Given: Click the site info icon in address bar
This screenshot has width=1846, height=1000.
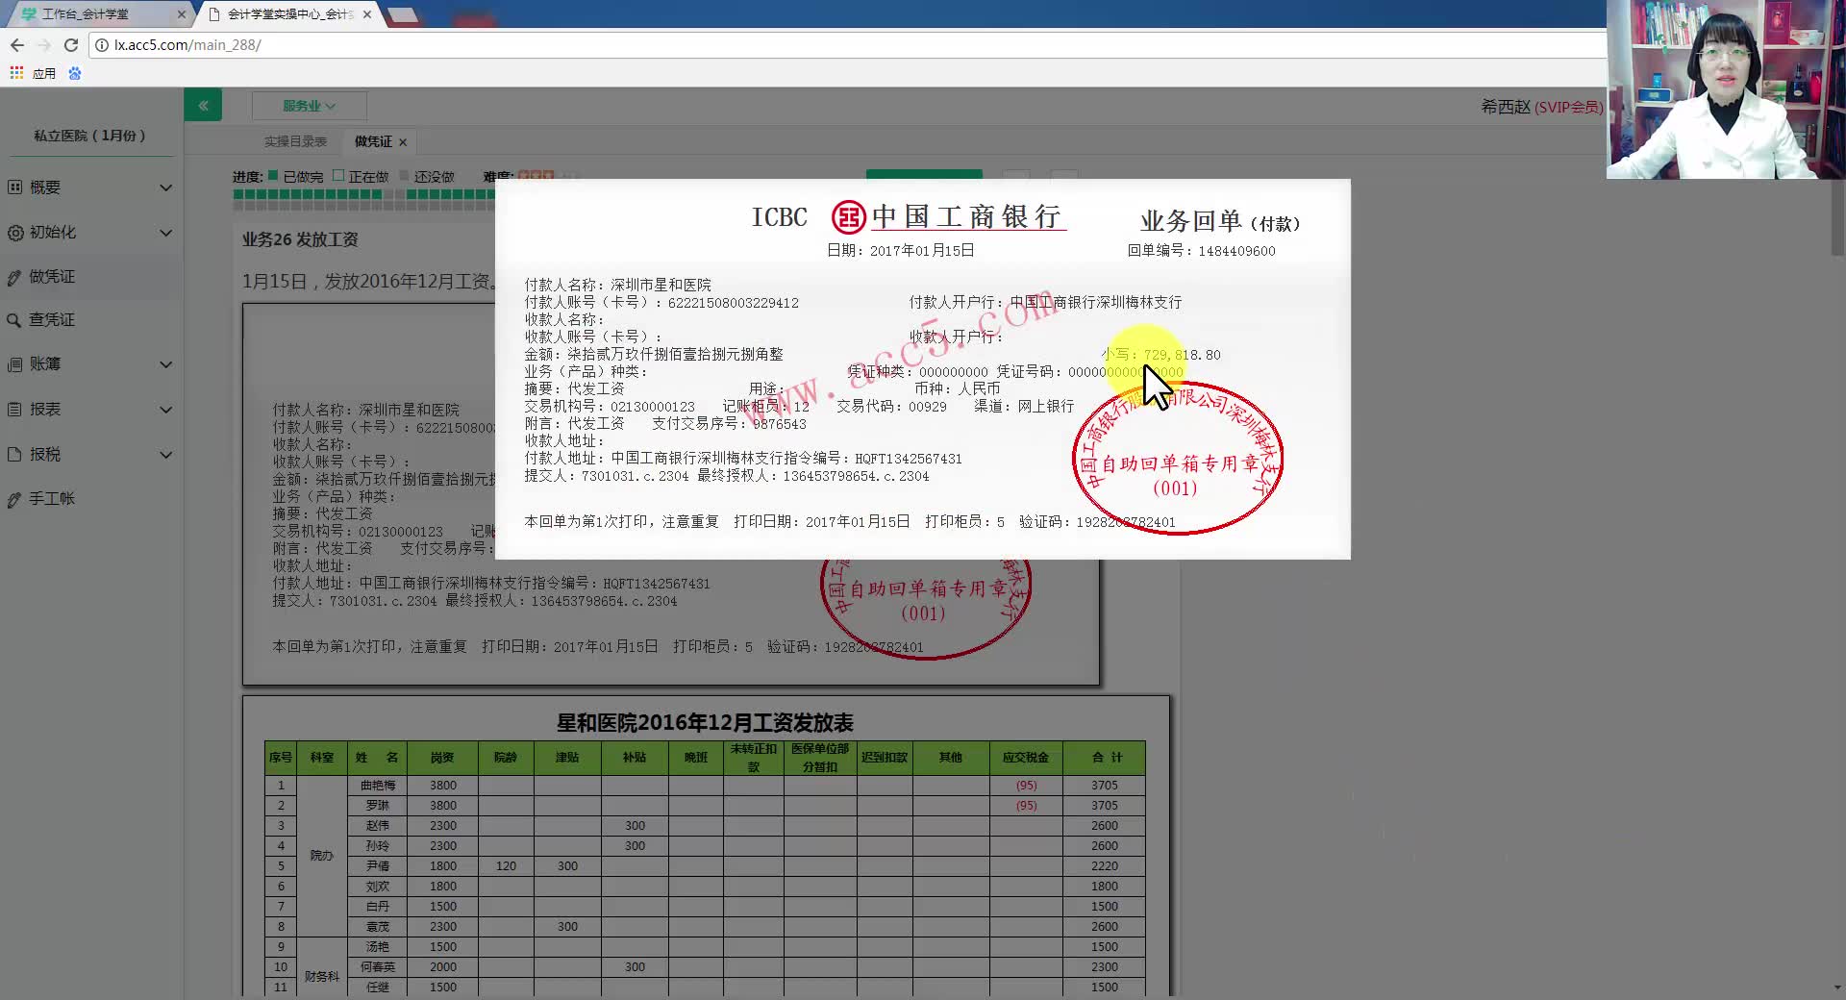Looking at the screenshot, I should point(102,45).
